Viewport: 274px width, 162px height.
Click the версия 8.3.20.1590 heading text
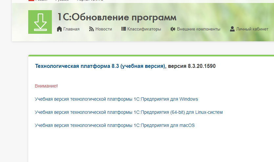[x=192, y=66]
